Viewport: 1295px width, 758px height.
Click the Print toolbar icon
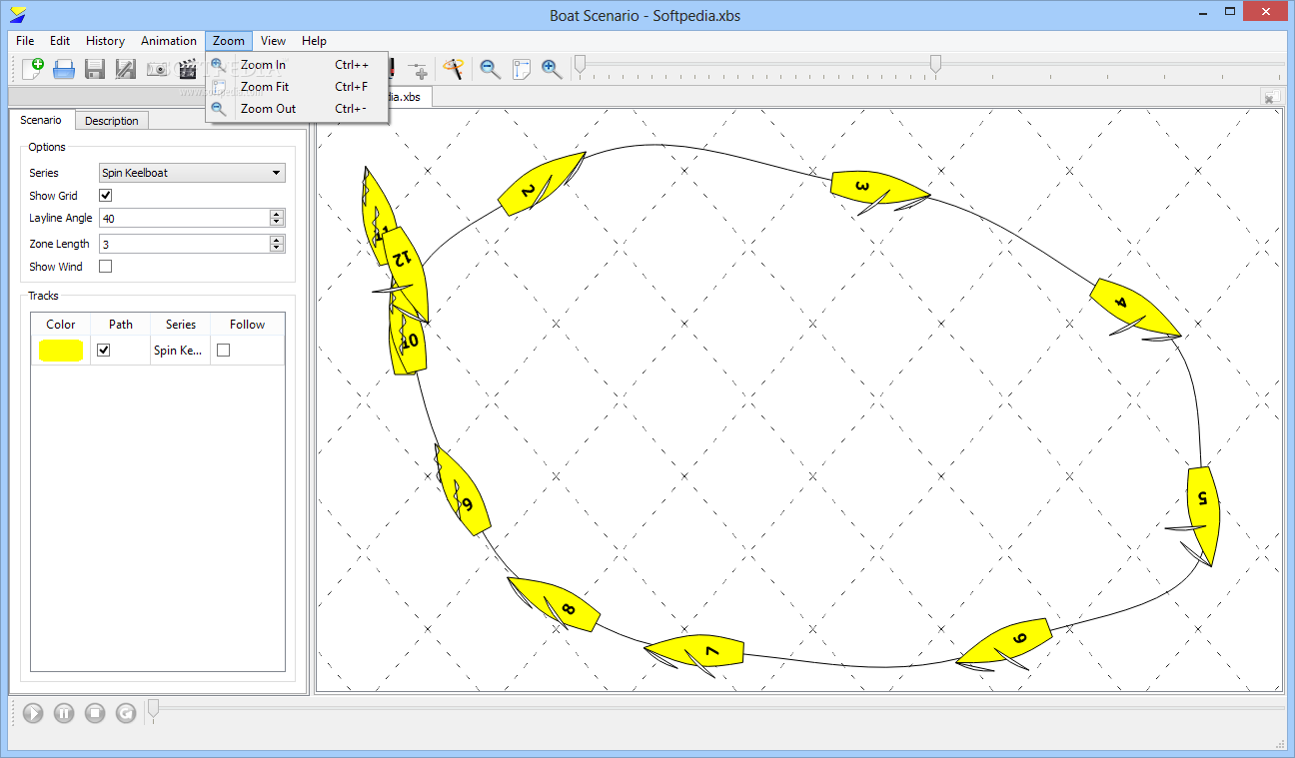pyautogui.click(x=64, y=69)
